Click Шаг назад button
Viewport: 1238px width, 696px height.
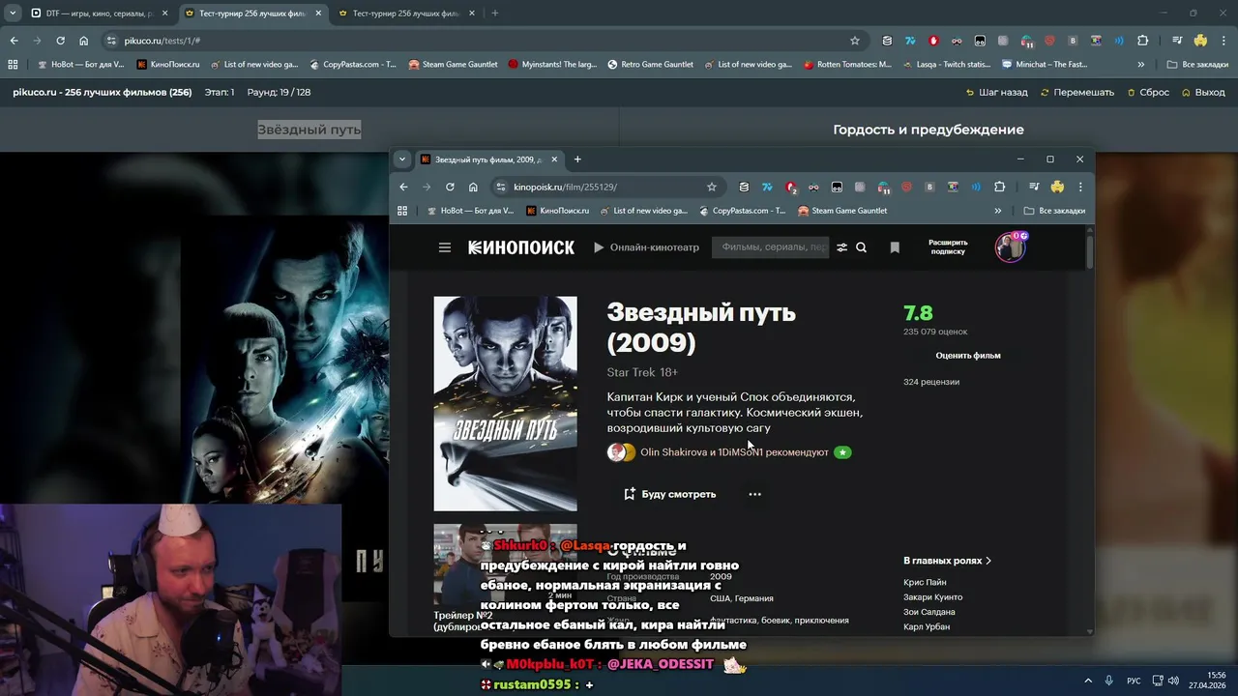(x=996, y=92)
